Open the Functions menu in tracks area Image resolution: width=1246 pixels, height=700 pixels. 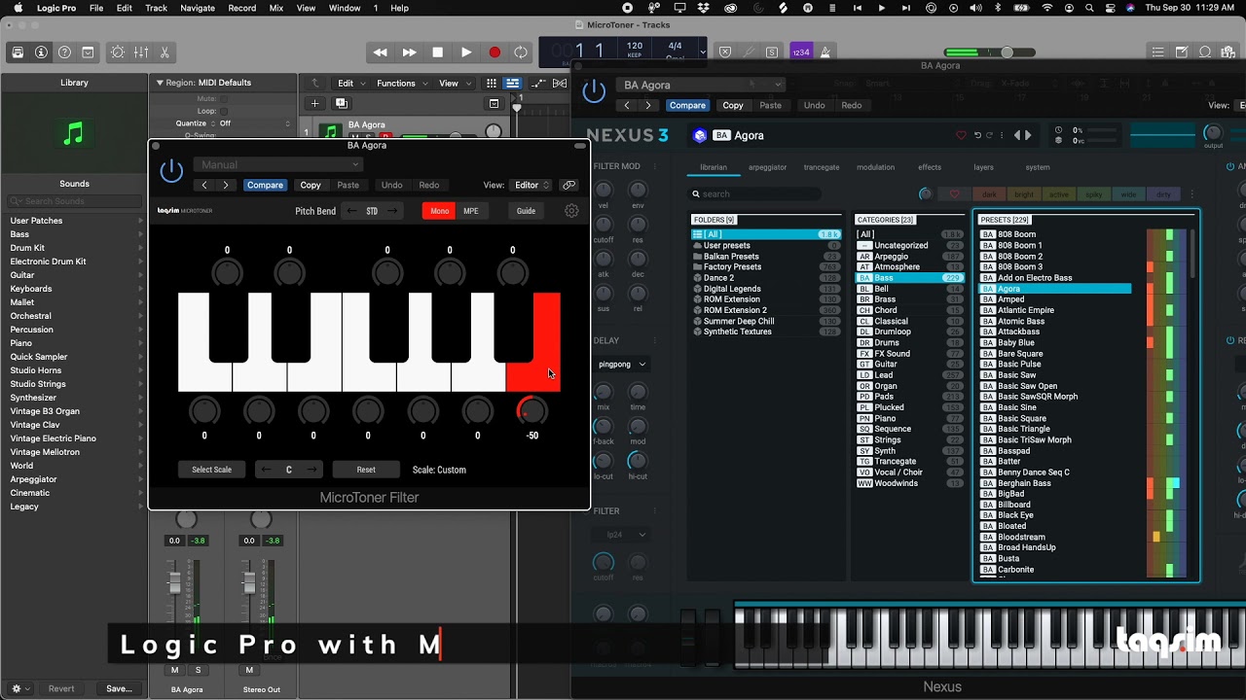coord(400,84)
